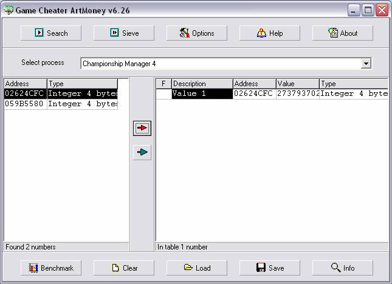Click the teal arrow transfer-all button
The height and width of the screenshot is (284, 392).
142,152
